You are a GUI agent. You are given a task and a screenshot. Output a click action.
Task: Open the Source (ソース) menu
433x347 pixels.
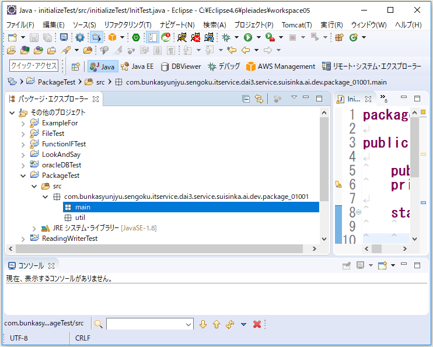tap(84, 25)
